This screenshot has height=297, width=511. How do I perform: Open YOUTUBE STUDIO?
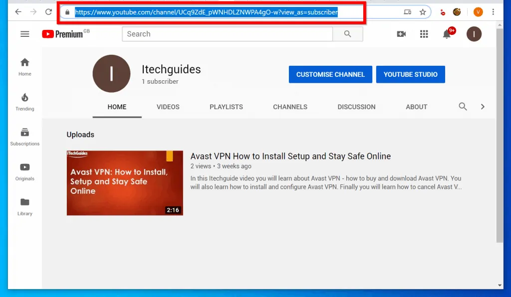[x=411, y=74]
